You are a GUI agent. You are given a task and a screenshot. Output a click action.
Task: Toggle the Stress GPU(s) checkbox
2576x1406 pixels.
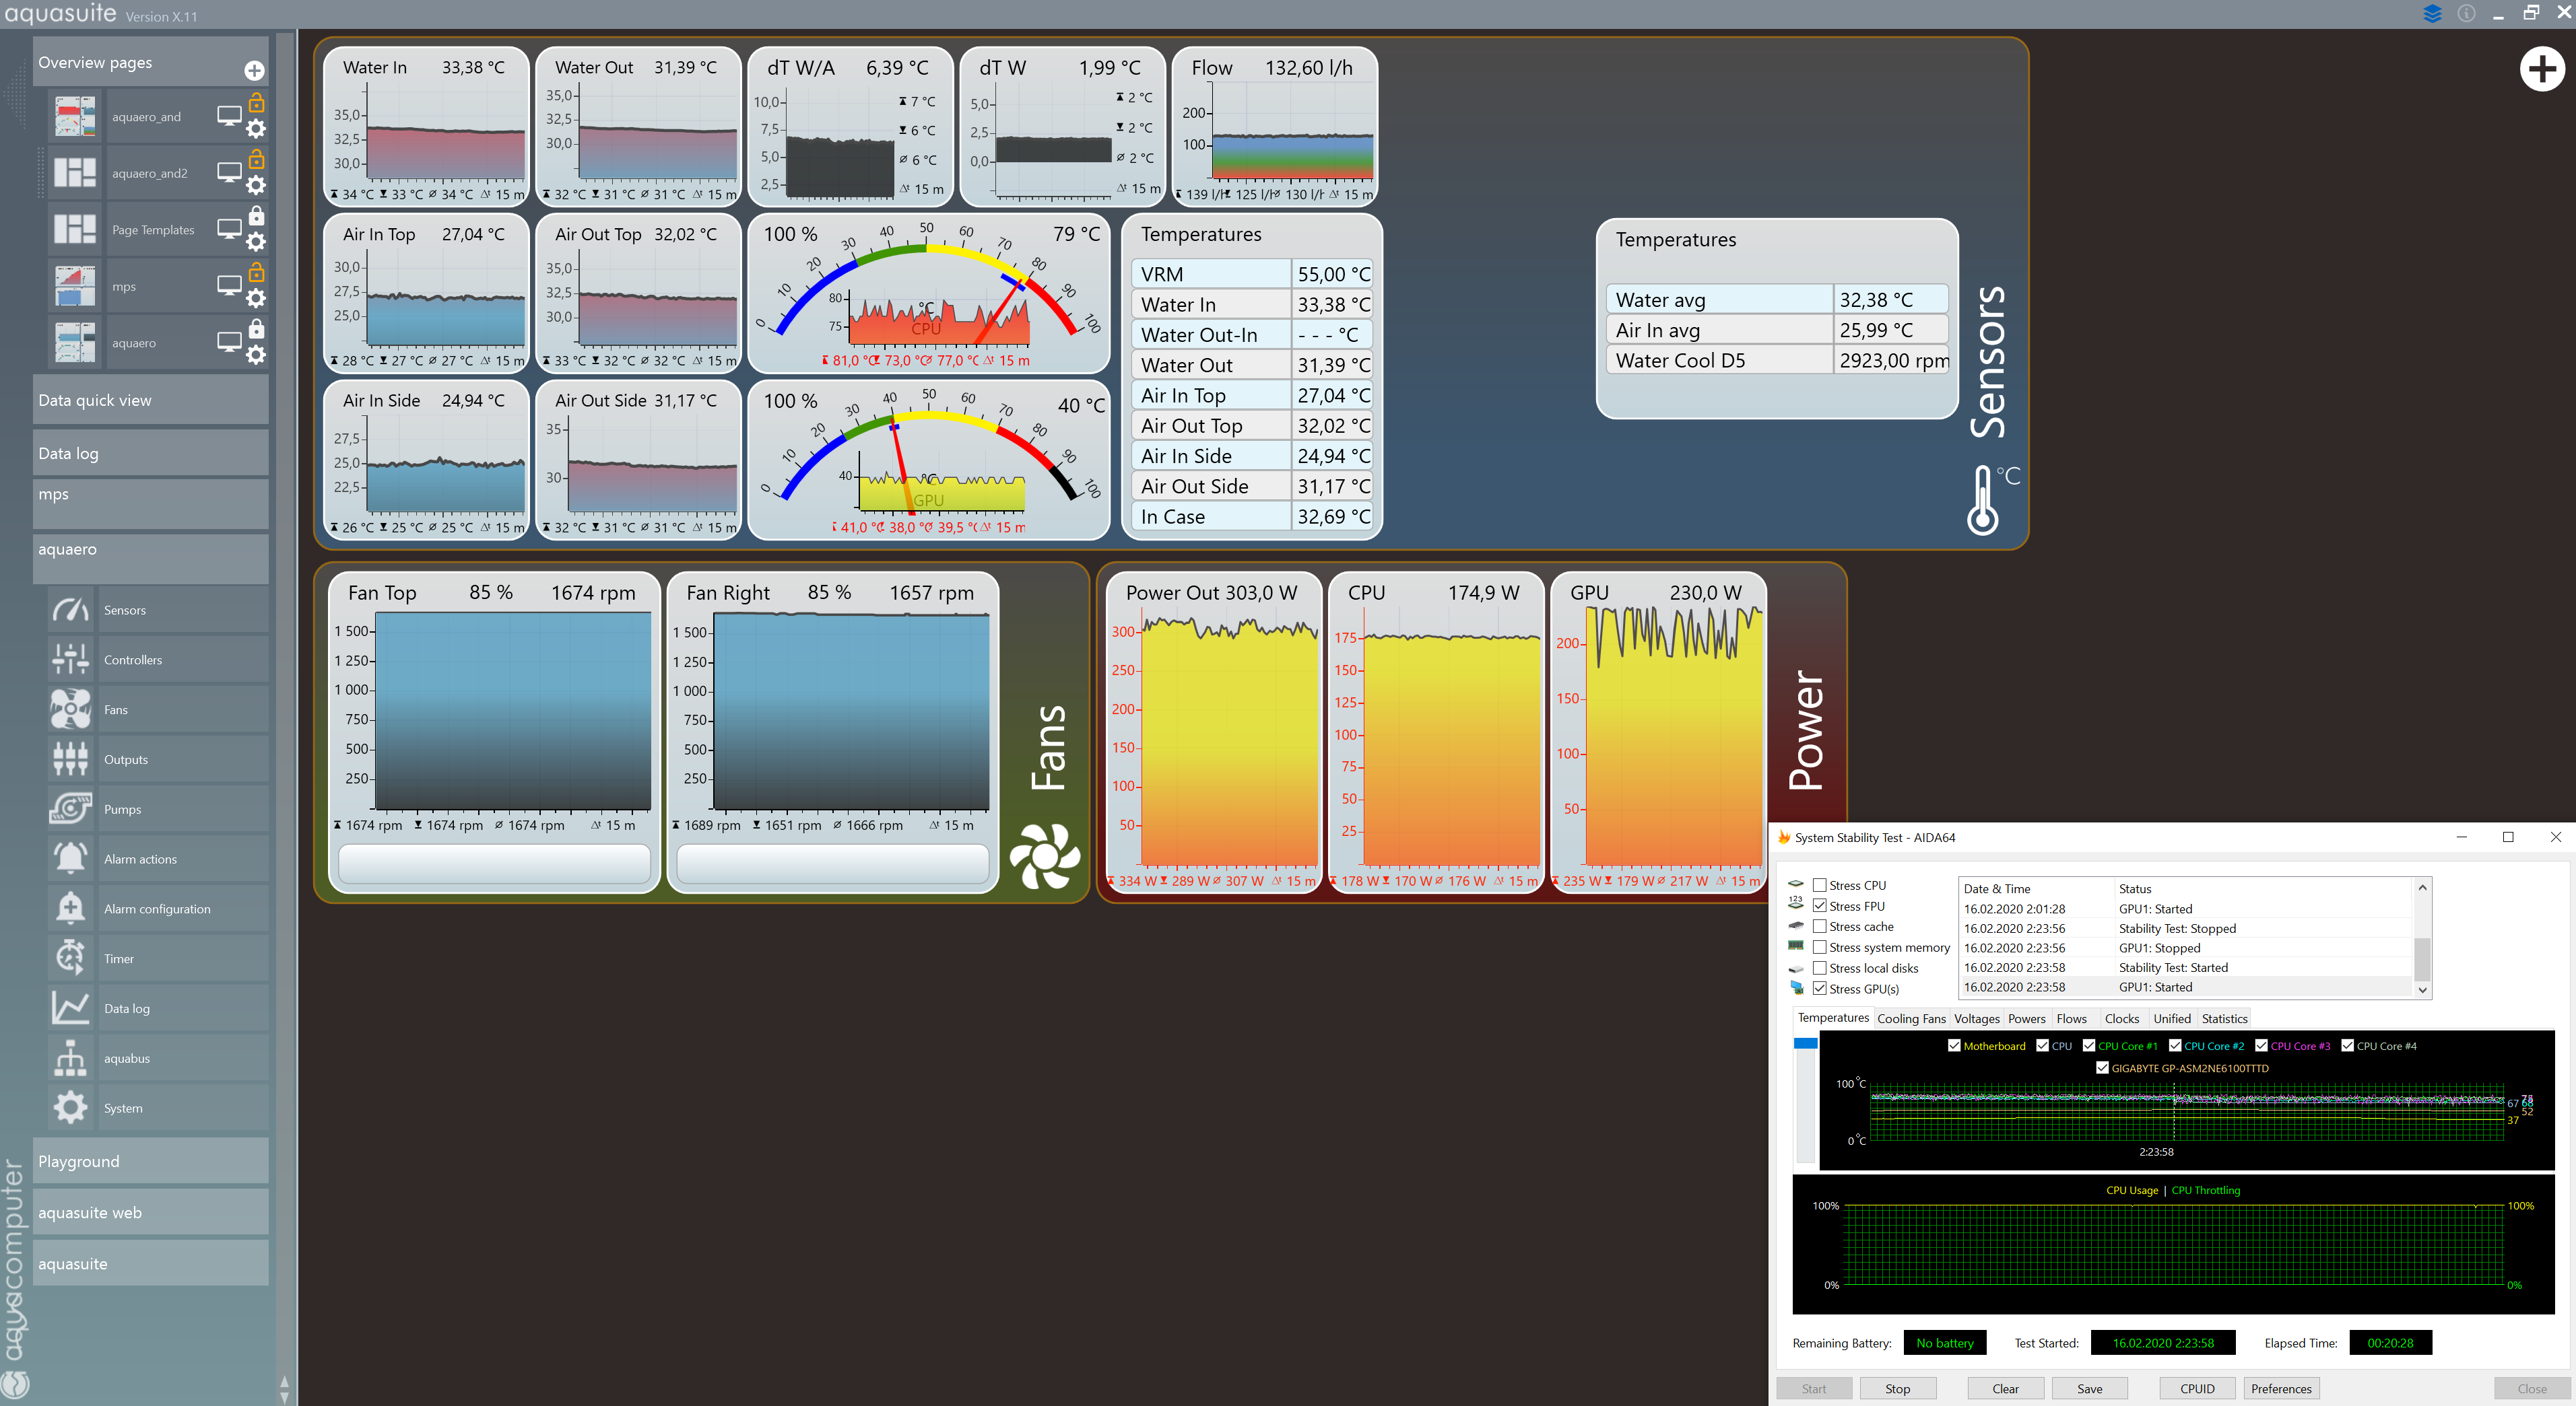click(1820, 988)
